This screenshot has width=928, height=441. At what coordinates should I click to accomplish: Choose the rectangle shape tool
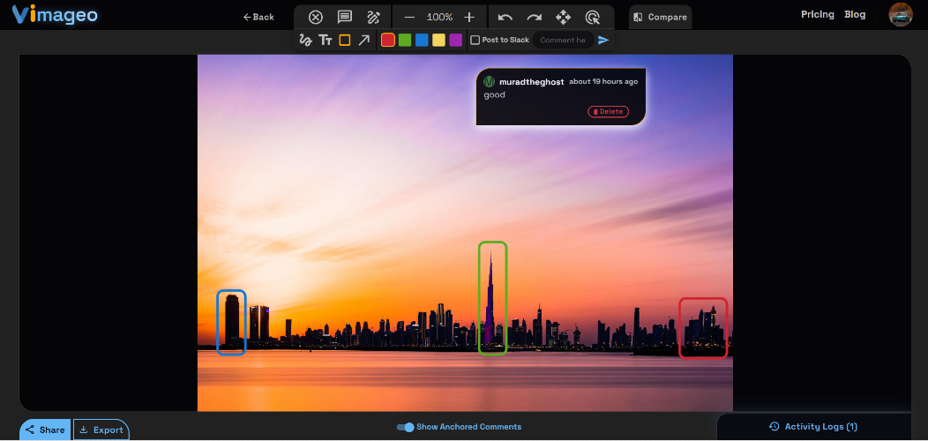tap(344, 41)
